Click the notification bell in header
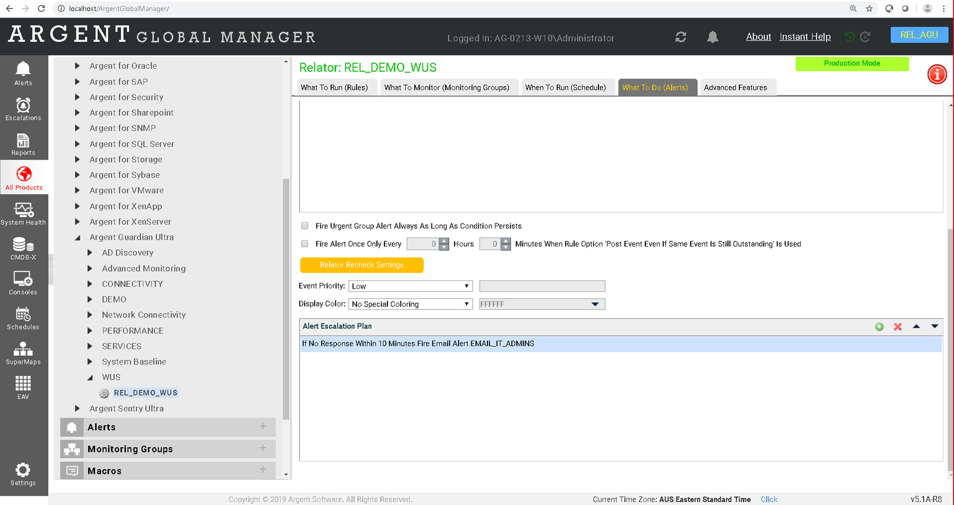Image resolution: width=954 pixels, height=505 pixels. [712, 37]
